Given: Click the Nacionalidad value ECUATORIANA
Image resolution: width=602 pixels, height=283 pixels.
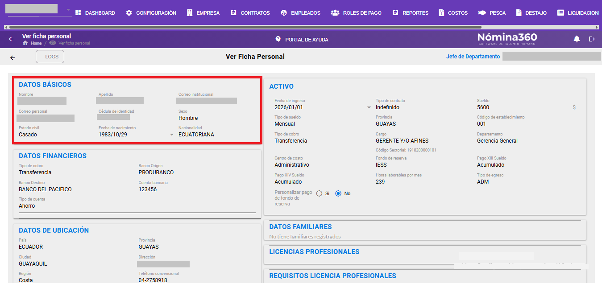Looking at the screenshot, I should pos(196,135).
